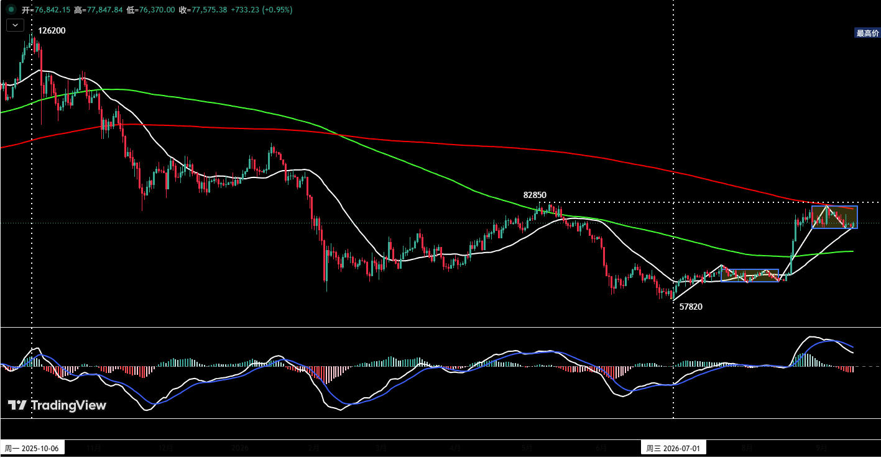Screen dimensions: 881x458
Task: Click the 9月 time axis label
Action: pos(821,448)
